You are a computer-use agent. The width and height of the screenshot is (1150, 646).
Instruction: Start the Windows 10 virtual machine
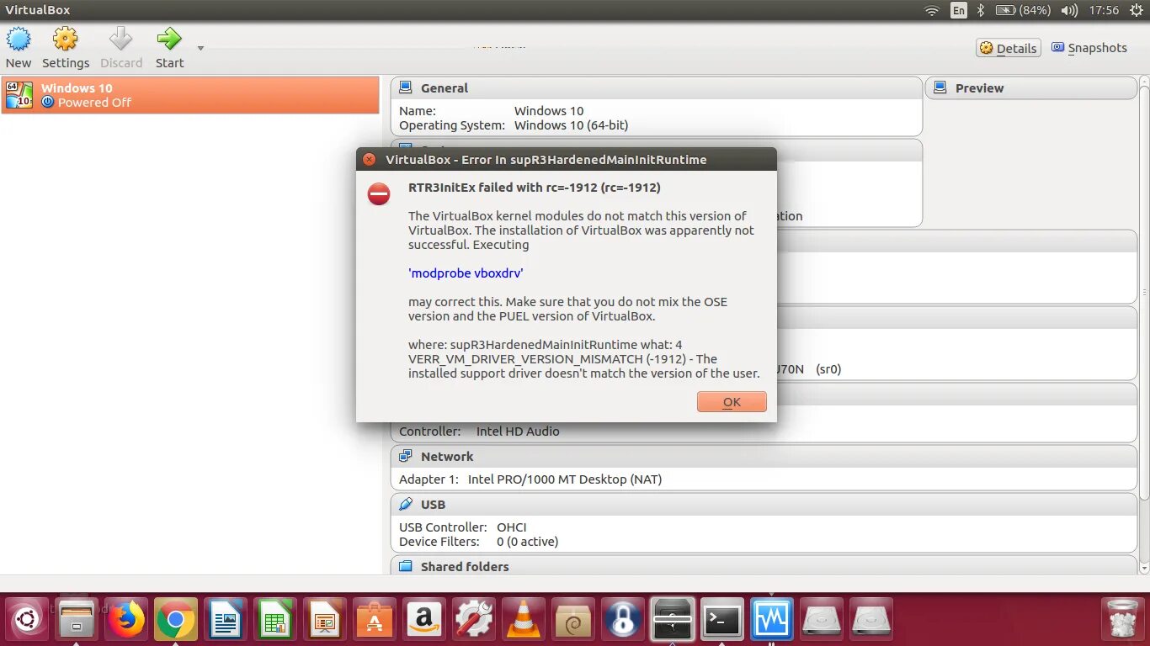[169, 47]
